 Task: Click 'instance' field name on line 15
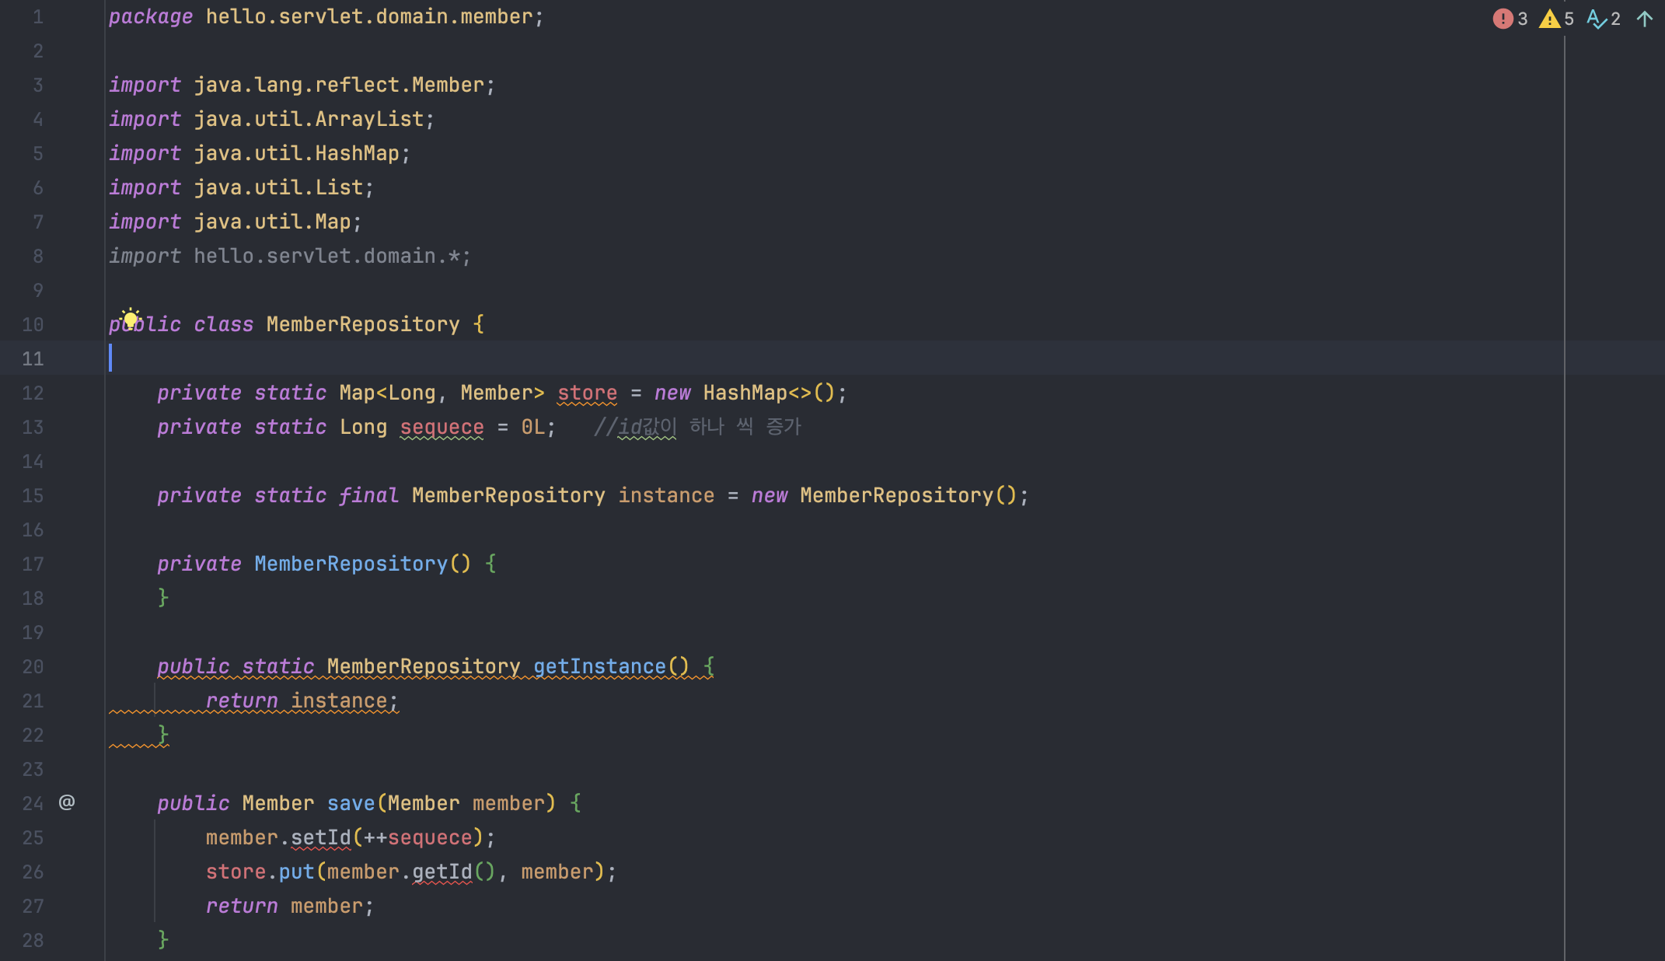(x=666, y=495)
